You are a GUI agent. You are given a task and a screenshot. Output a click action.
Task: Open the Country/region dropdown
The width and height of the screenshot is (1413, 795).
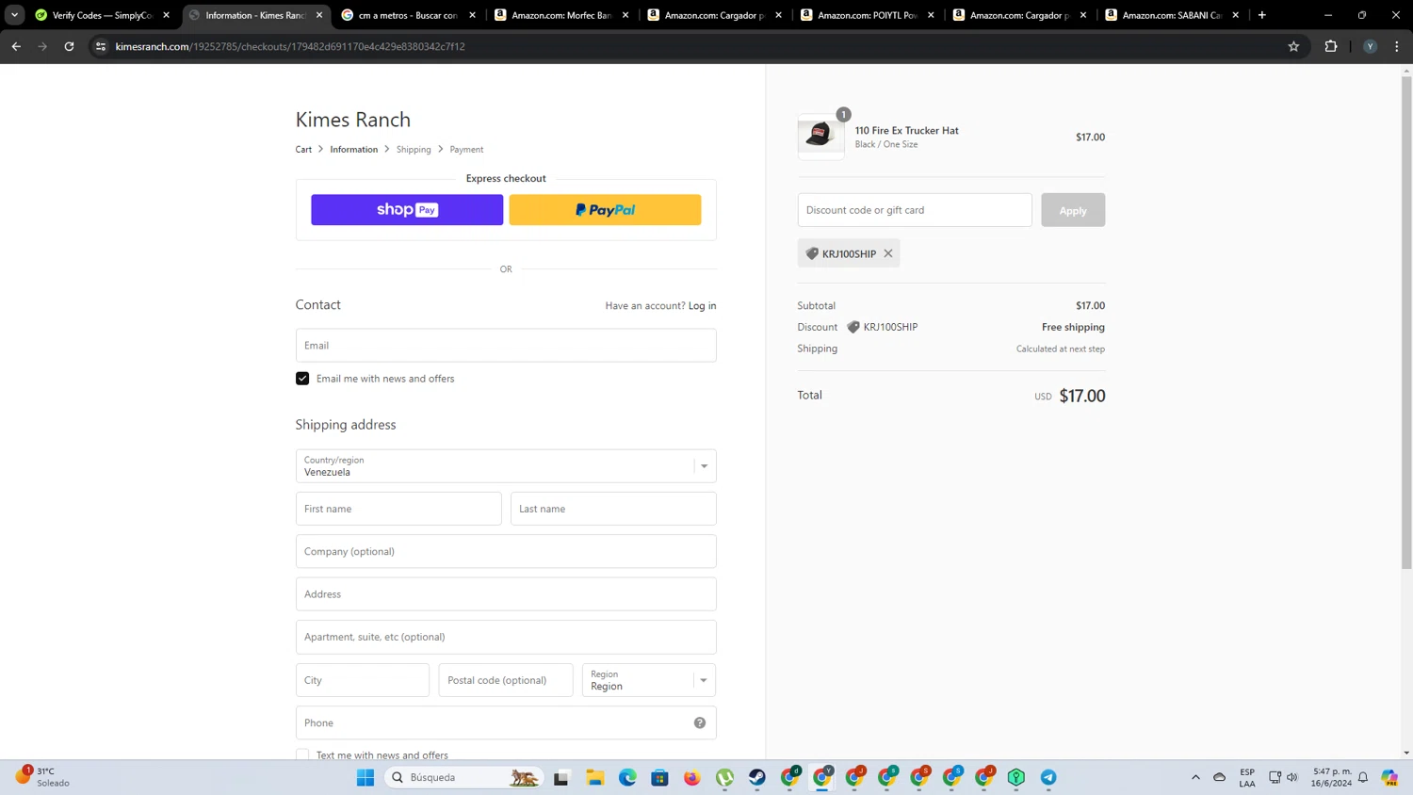(x=506, y=466)
